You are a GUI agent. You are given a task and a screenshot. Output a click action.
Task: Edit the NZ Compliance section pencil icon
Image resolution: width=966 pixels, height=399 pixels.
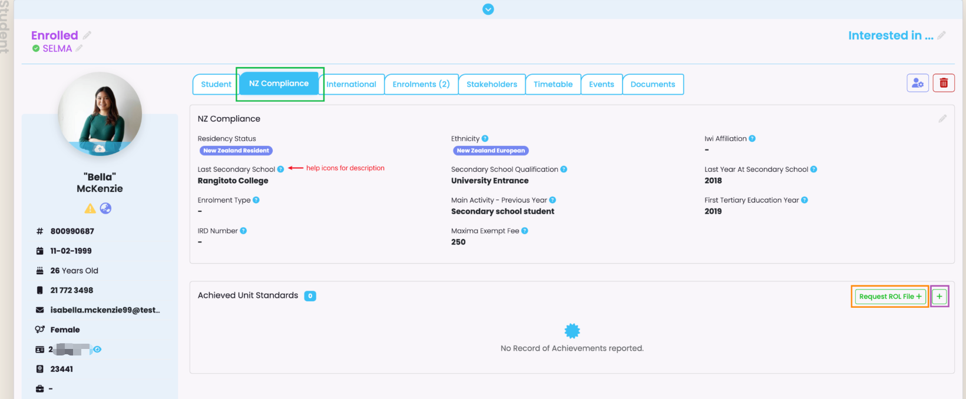[942, 119]
